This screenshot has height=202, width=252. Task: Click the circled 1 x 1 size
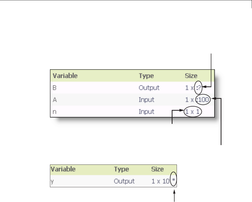tap(193, 112)
